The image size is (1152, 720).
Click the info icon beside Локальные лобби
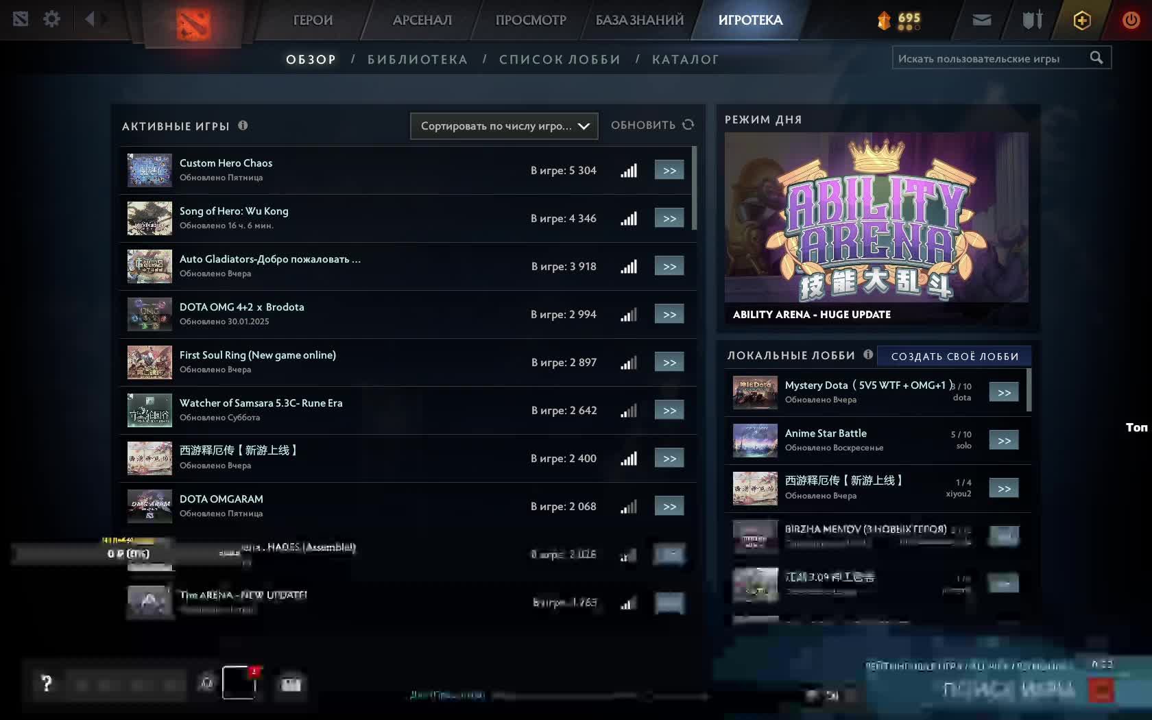coord(868,355)
